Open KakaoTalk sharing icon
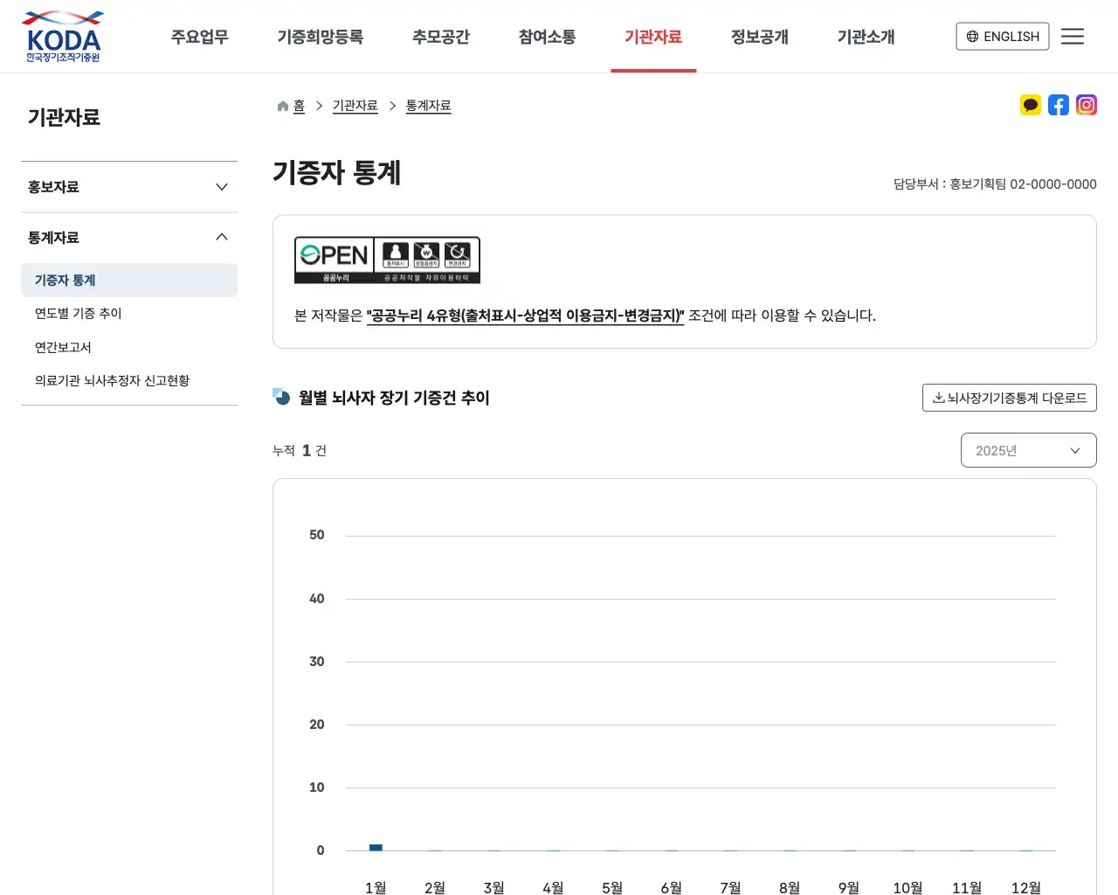Viewport: 1118px width, 895px height. 1030,104
